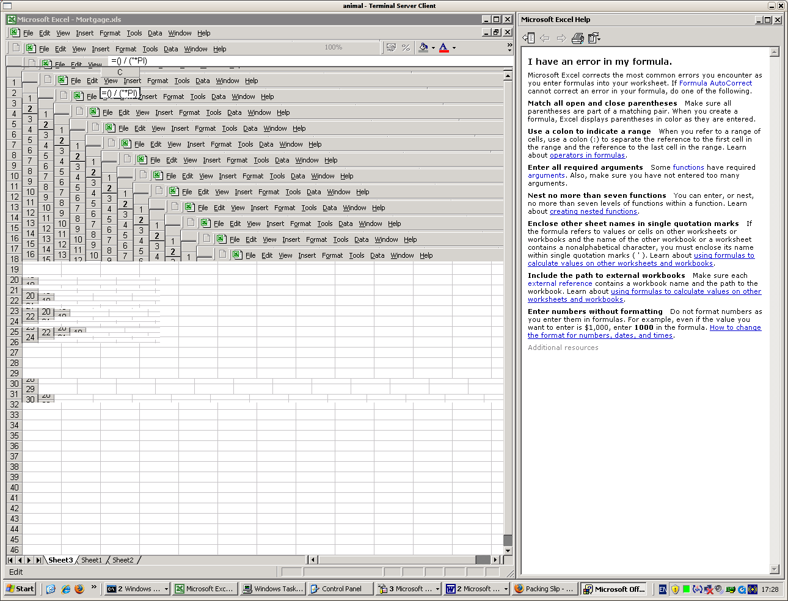Image resolution: width=788 pixels, height=601 pixels.
Task: Click Help pane scrollbar up arrow
Action: point(775,52)
